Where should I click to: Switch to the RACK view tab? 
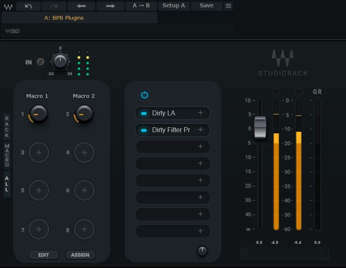tap(7, 126)
